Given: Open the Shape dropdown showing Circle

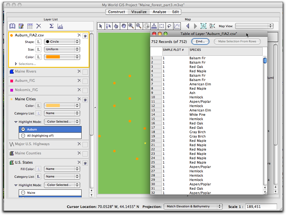Looking at the screenshot, I should (x=62, y=42).
